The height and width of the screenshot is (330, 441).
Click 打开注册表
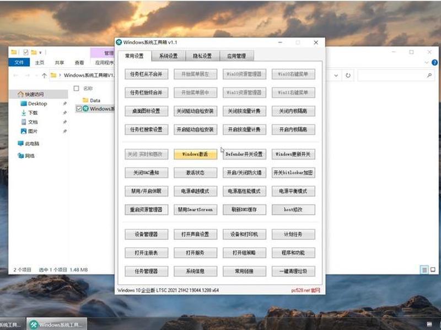[147, 253]
